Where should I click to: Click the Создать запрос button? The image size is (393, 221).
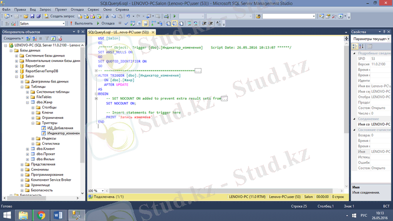click(59, 16)
